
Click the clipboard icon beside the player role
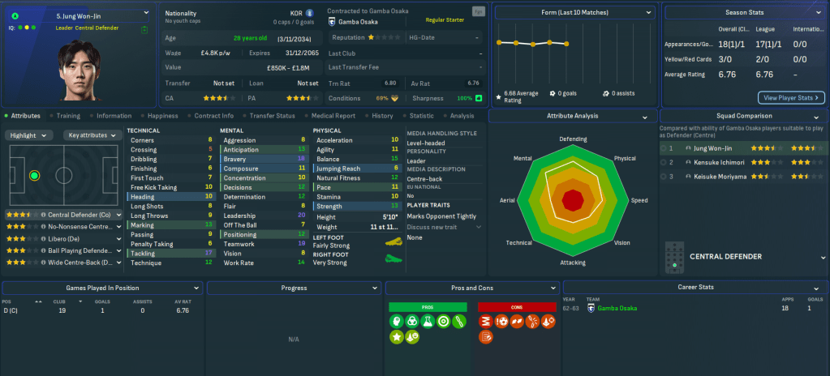point(144,30)
